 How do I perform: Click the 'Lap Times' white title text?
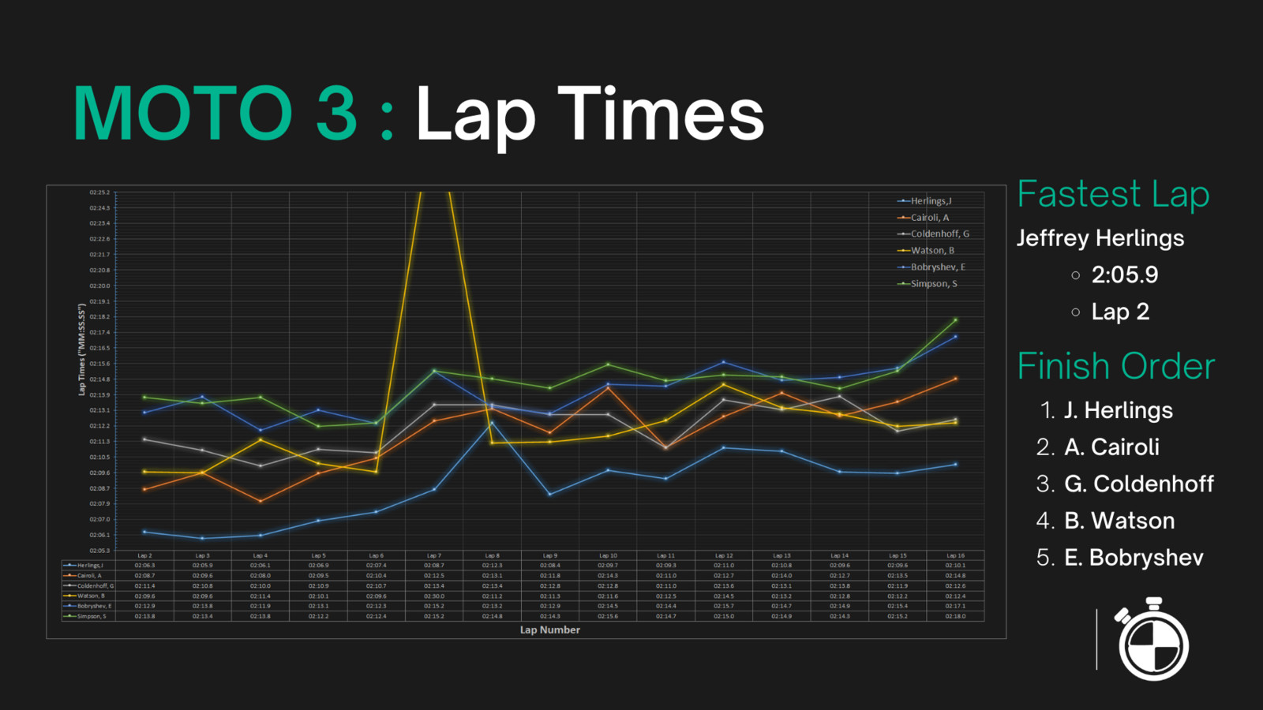coord(590,114)
